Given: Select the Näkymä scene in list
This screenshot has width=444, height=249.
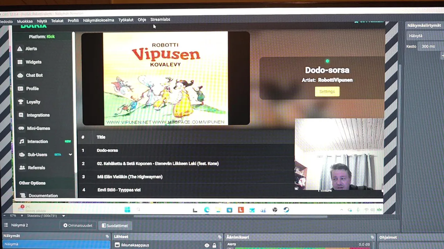Looking at the screenshot, I should [x=55, y=244].
